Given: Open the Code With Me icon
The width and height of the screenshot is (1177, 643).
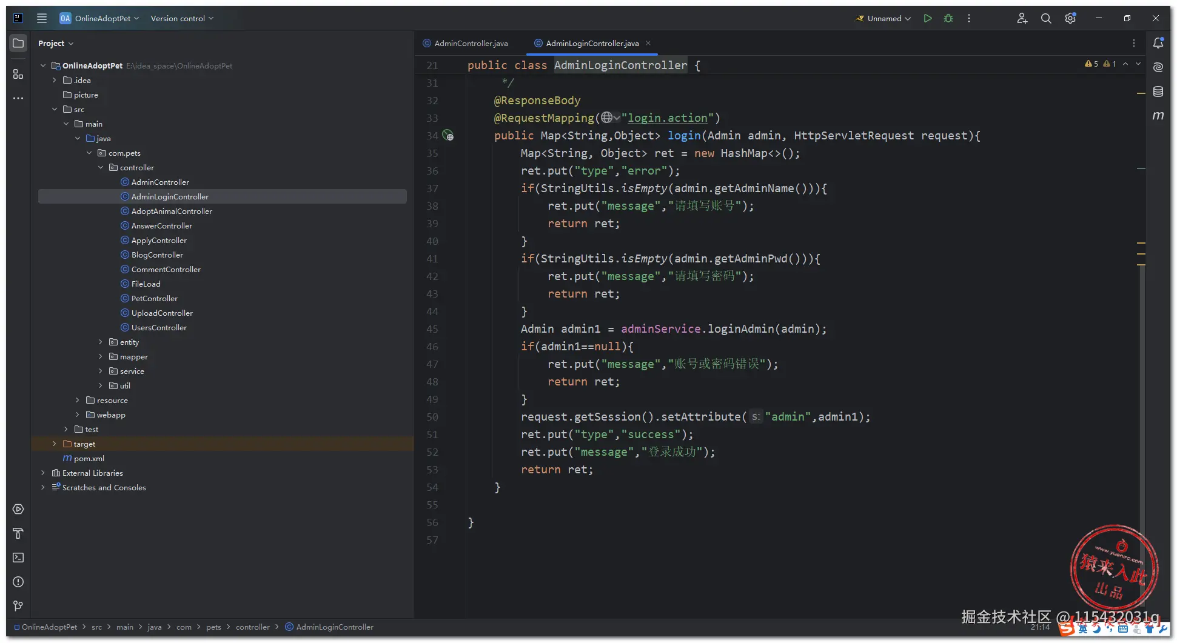Looking at the screenshot, I should 1022,18.
